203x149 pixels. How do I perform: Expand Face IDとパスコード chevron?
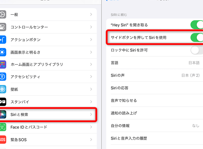click(91, 127)
